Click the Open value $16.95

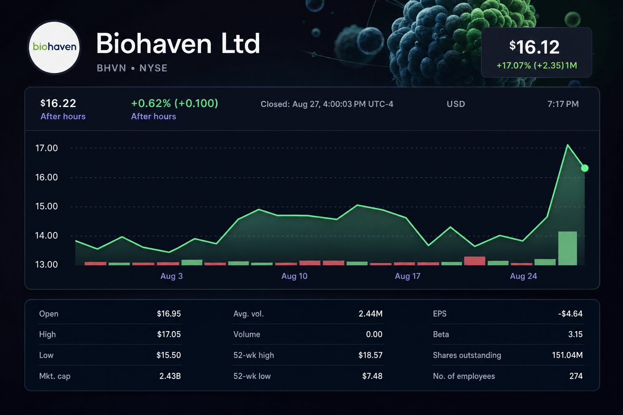[x=169, y=314]
